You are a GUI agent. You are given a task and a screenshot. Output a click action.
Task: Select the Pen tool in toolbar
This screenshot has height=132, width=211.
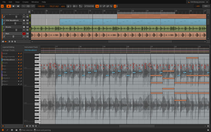point(104,6)
